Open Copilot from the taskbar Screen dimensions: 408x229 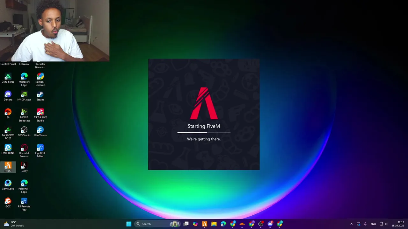pyautogui.click(x=195, y=224)
